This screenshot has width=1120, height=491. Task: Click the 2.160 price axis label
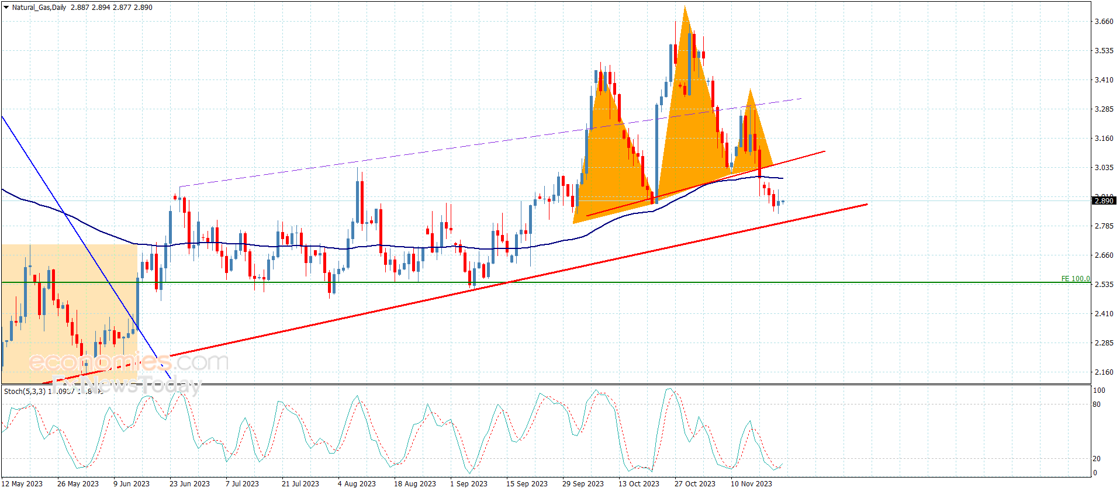click(x=1104, y=372)
